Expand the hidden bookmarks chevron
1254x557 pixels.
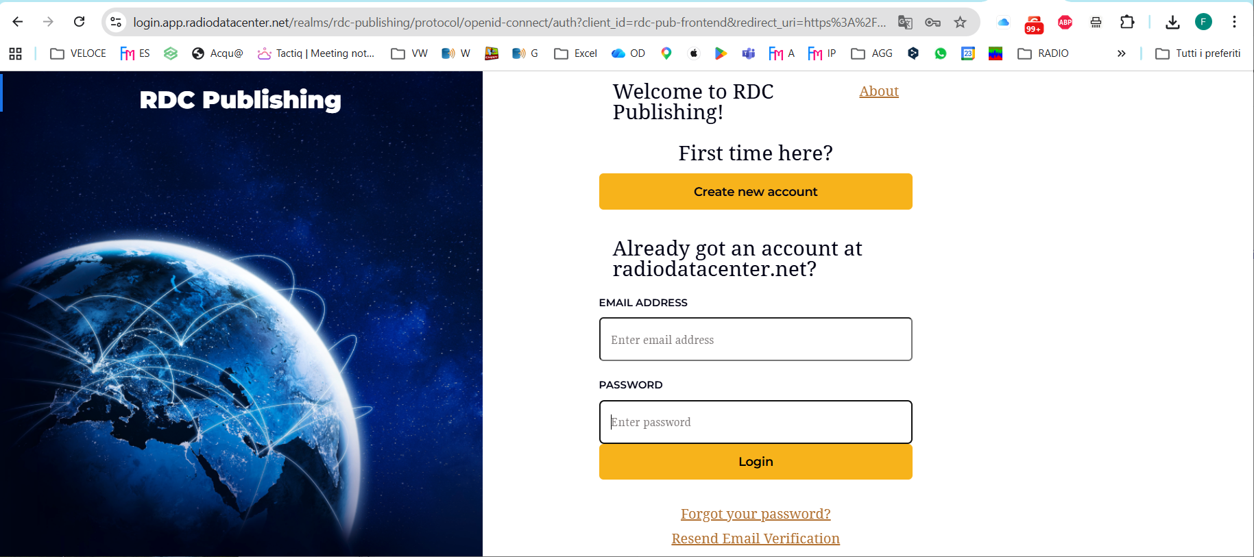(x=1122, y=53)
